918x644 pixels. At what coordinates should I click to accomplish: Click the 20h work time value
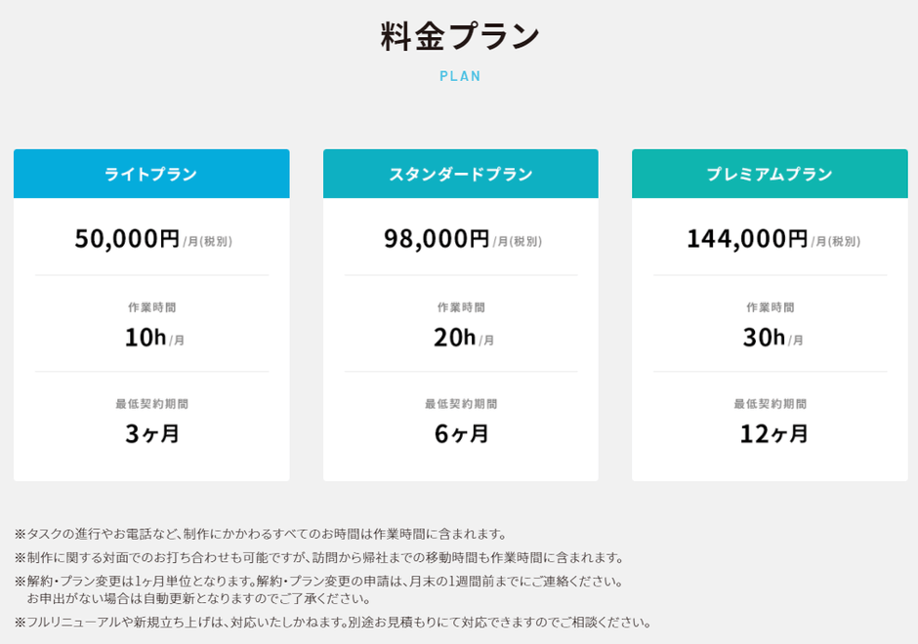[455, 337]
